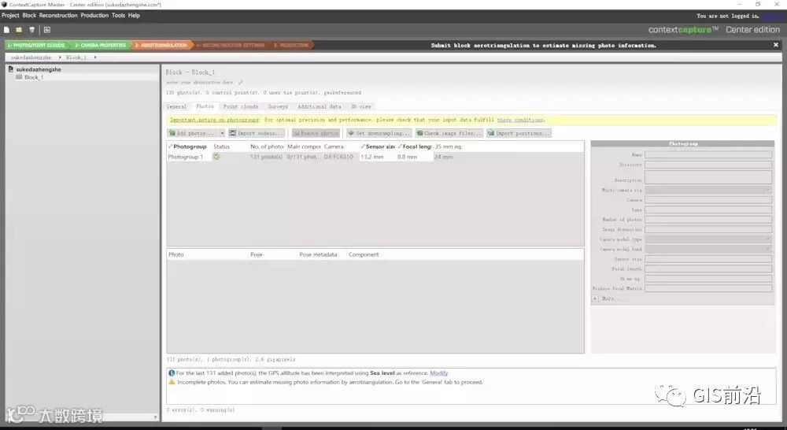The height and width of the screenshot is (430, 787).
Task: Click the Focal length field in Photogroup panel
Action: 708,269
